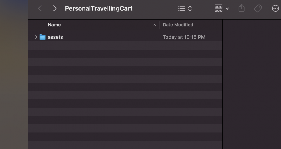Click the list view icon

click(x=181, y=9)
